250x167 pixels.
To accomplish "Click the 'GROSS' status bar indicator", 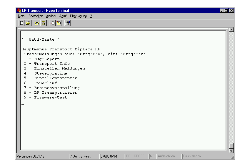I will tap(141, 156).
